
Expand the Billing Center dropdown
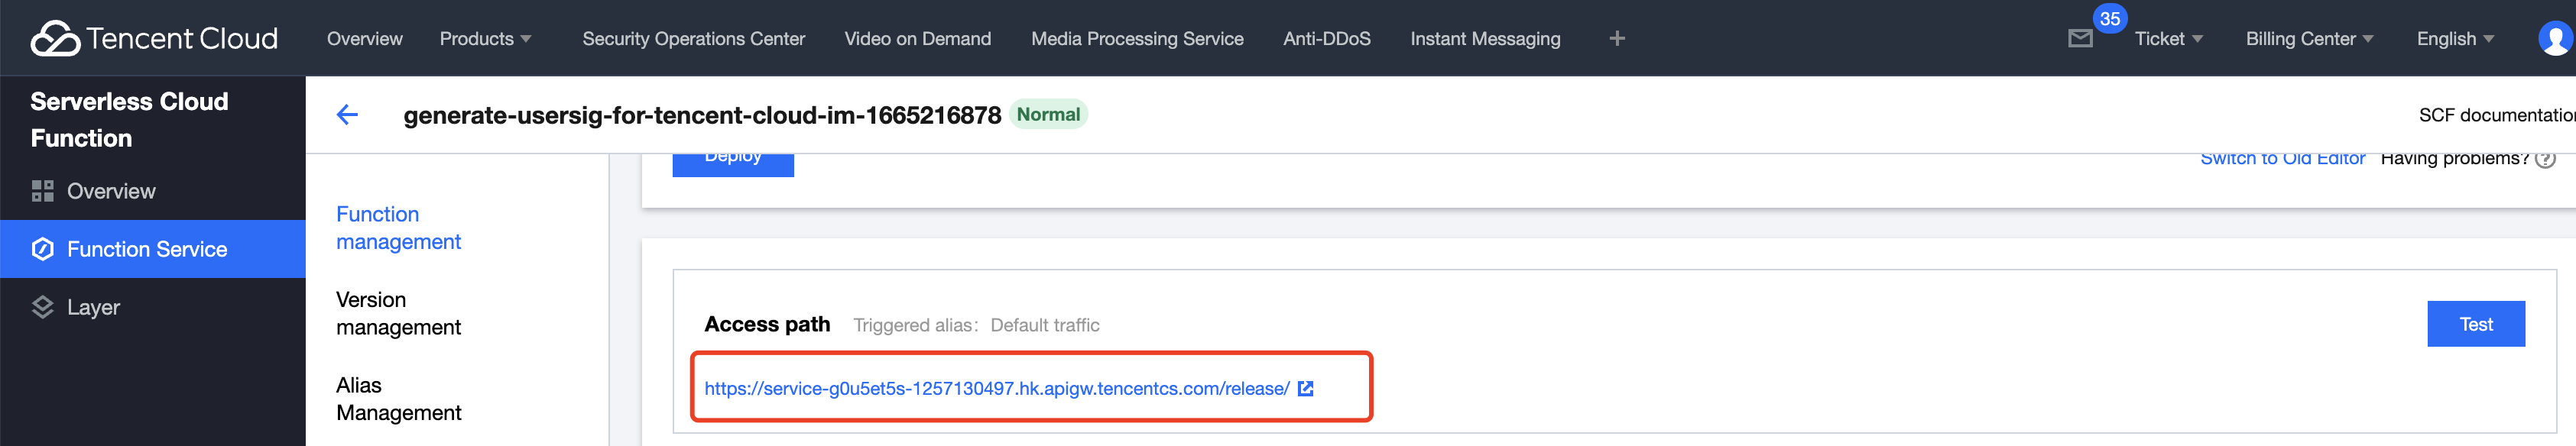click(2309, 38)
